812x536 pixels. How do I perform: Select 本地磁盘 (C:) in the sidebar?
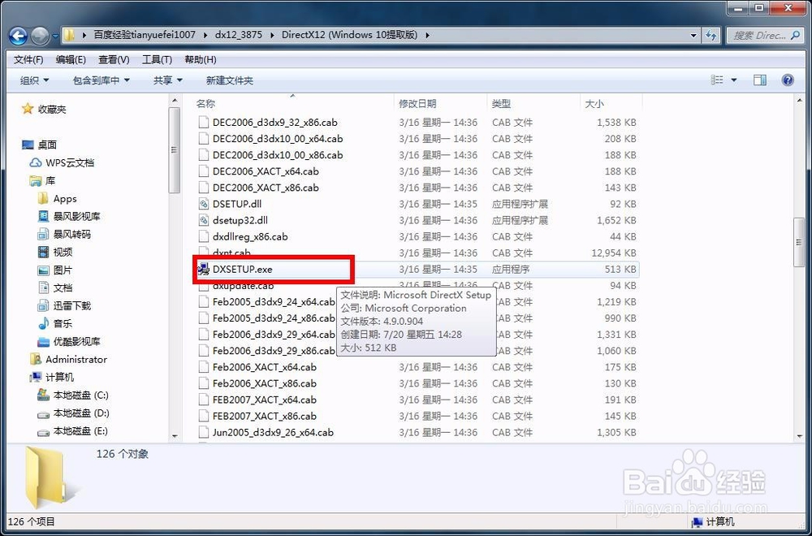(x=79, y=396)
